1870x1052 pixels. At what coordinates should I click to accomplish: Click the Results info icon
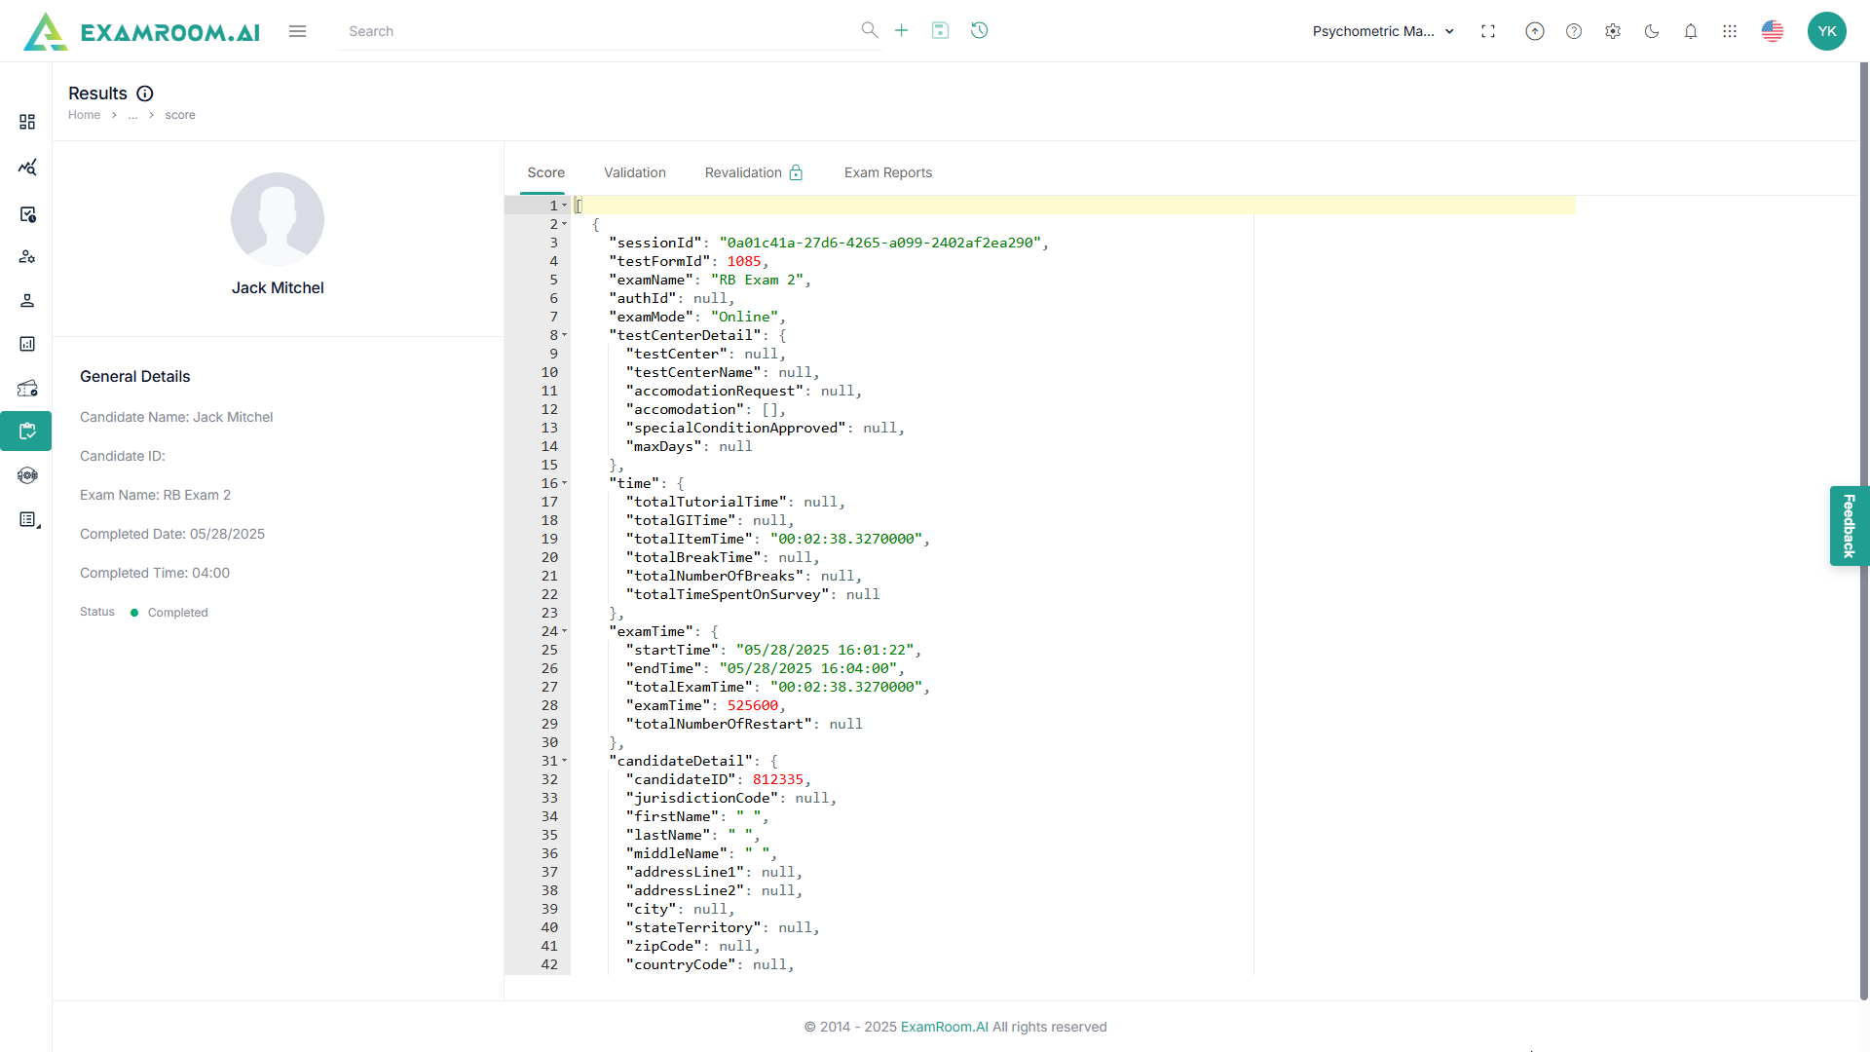point(145,94)
